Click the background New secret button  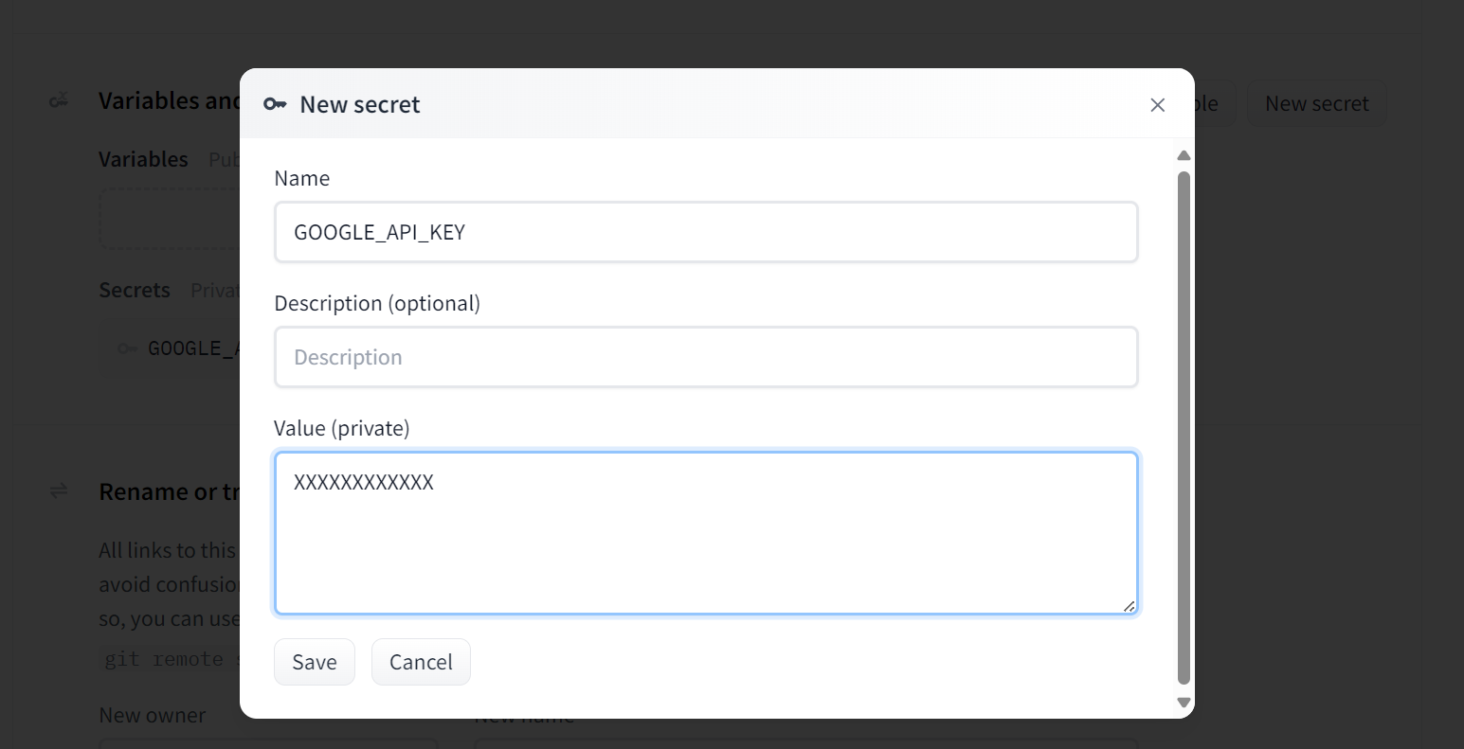point(1316,103)
